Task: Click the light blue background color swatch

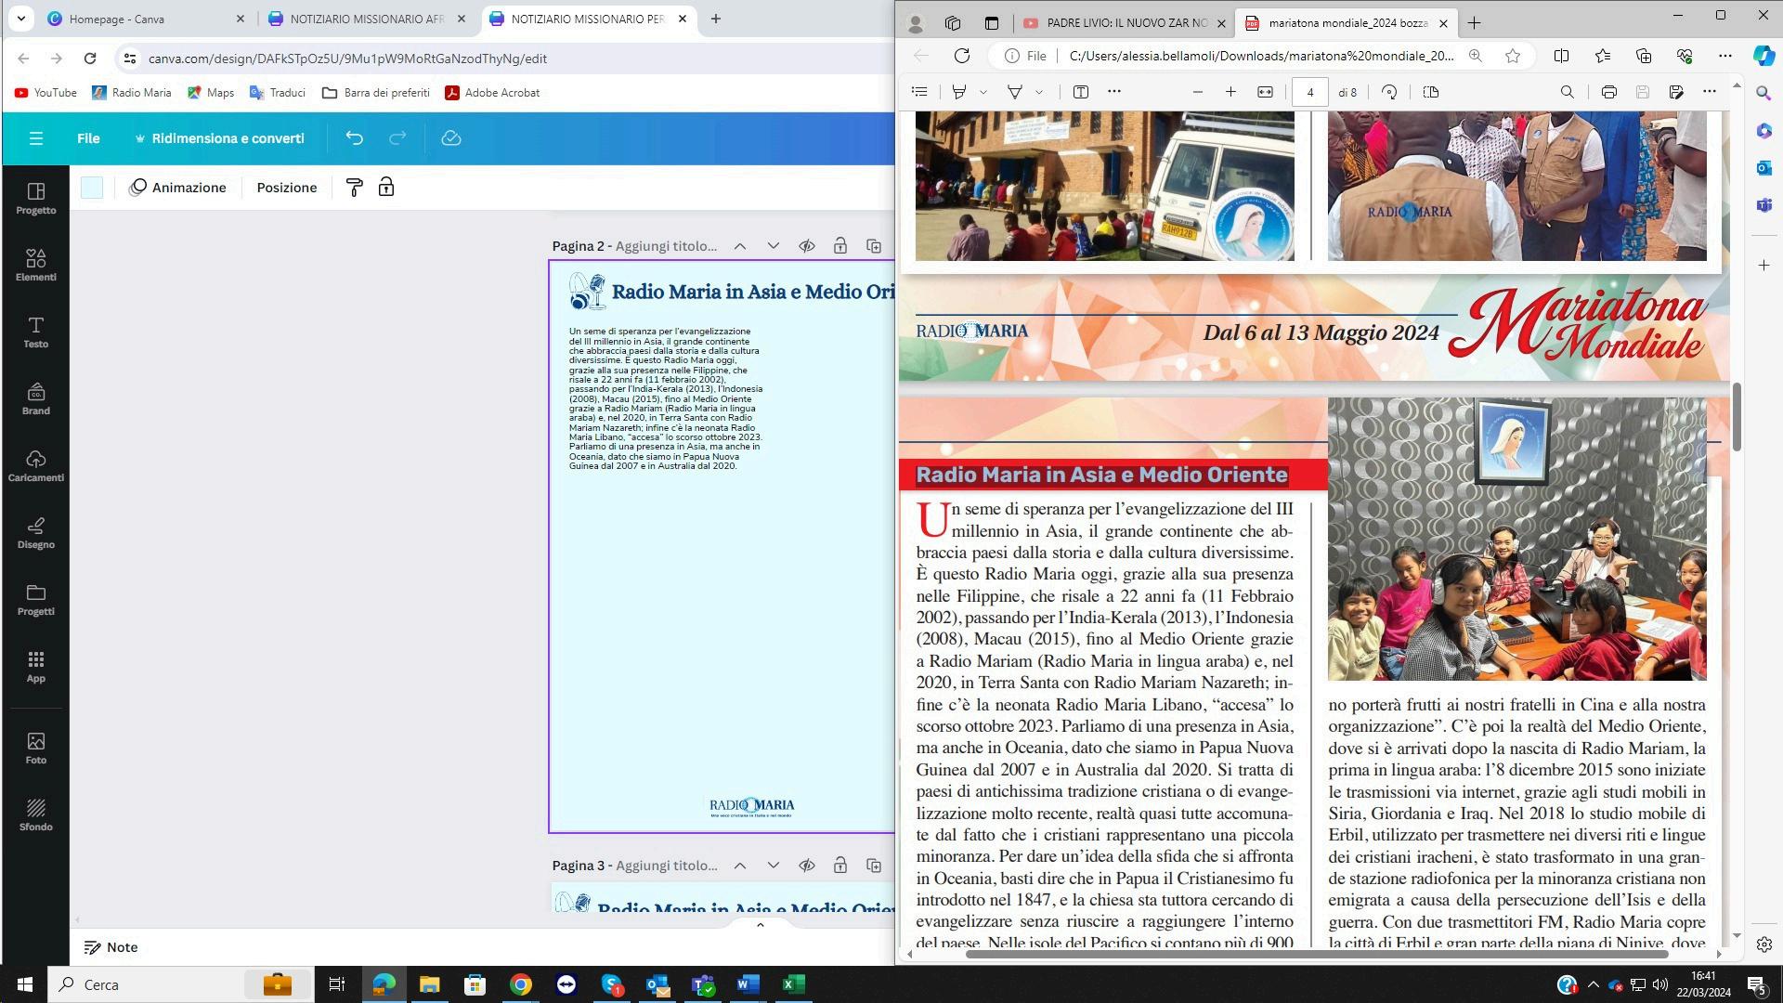Action: [x=92, y=188]
